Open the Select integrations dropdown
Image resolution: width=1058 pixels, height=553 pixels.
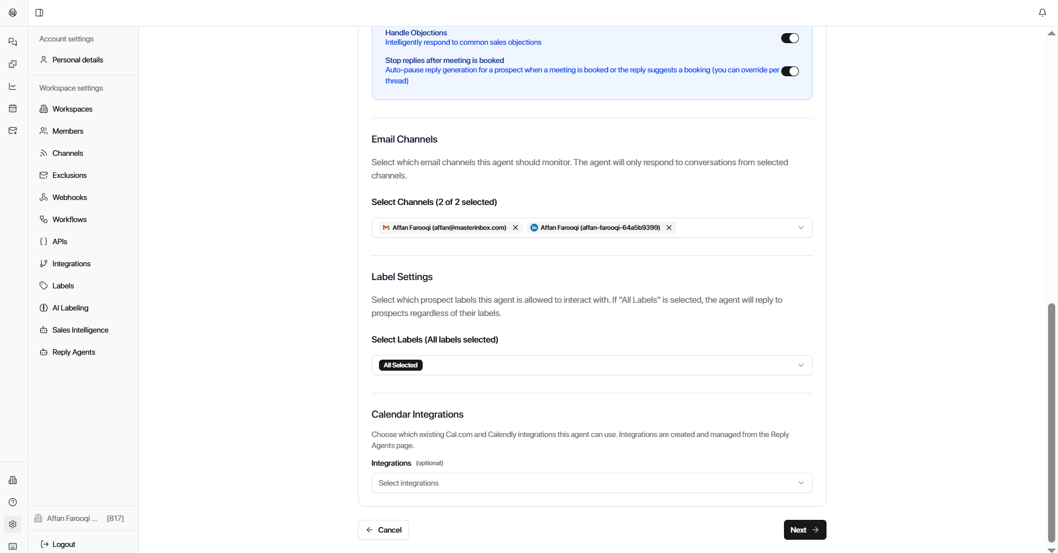(801, 483)
